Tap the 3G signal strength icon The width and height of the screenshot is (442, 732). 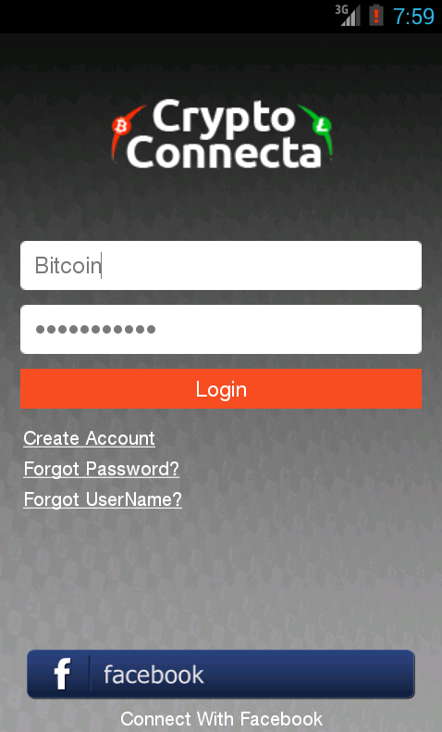coord(348,16)
